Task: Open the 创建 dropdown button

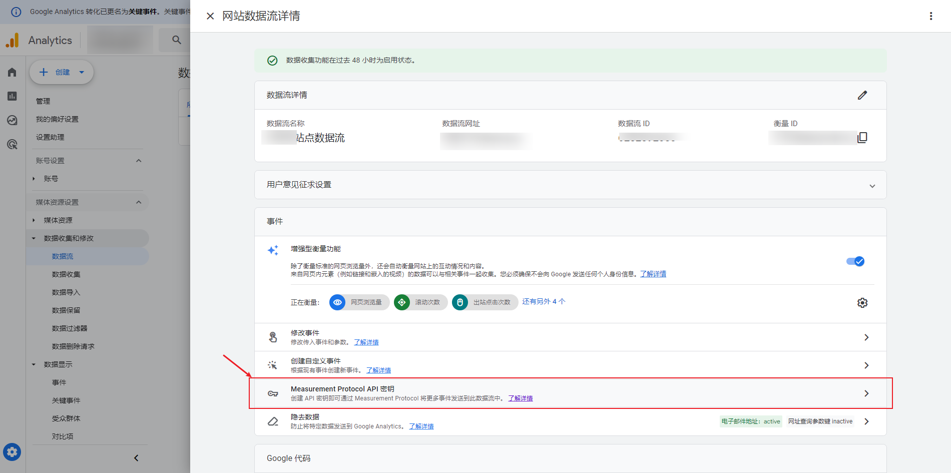Action: pos(62,72)
